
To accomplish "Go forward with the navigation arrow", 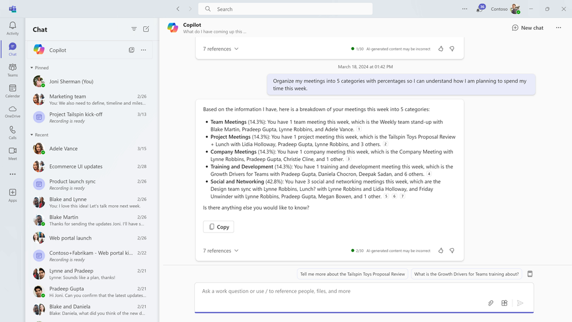I will tap(190, 9).
